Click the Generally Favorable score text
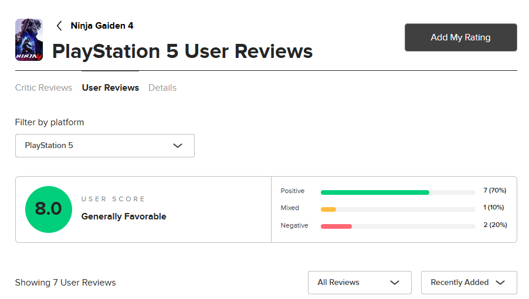Screen dimensions: 529x299 point(124,216)
